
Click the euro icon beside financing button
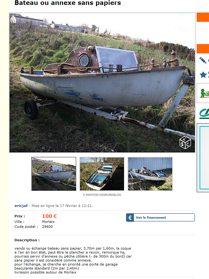tap(130, 217)
